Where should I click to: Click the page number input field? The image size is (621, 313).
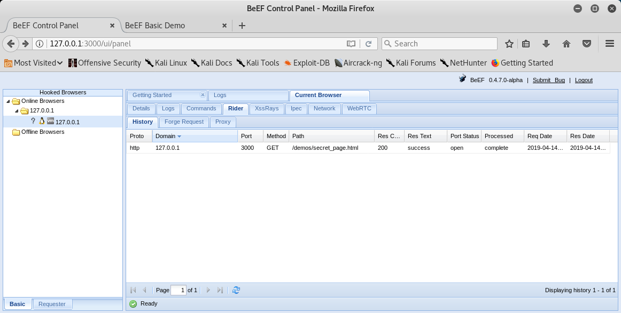coord(178,290)
